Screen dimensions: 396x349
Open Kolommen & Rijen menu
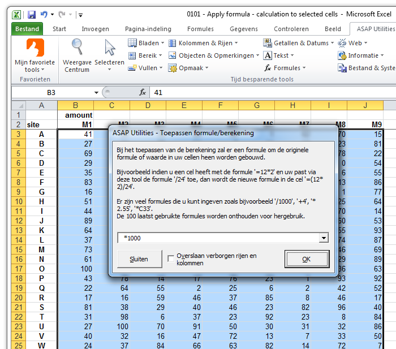203,43
